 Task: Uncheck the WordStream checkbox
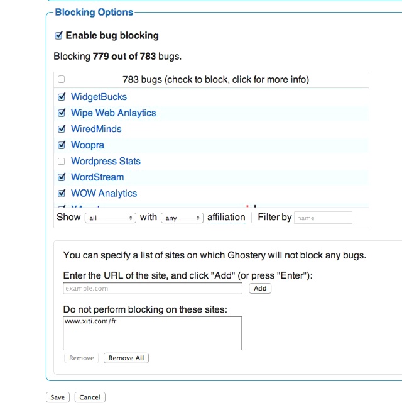tap(61, 177)
